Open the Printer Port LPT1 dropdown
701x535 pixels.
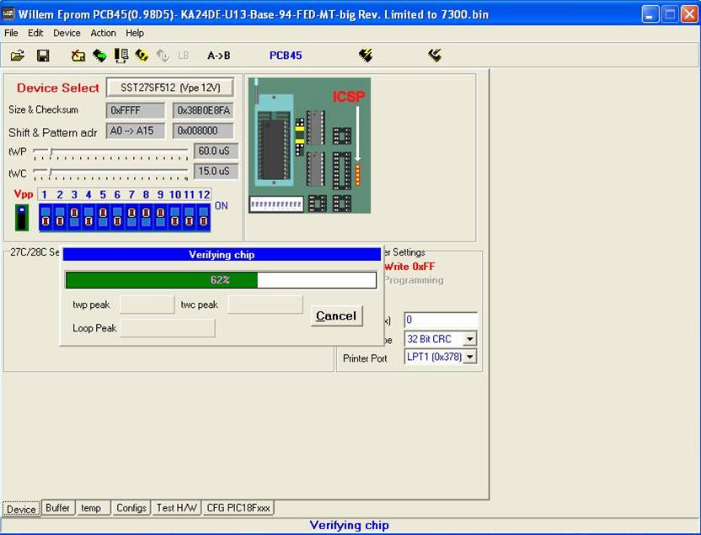coord(469,357)
